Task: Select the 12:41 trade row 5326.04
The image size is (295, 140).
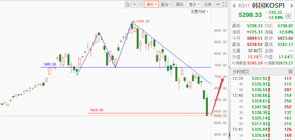Action: 262,129
